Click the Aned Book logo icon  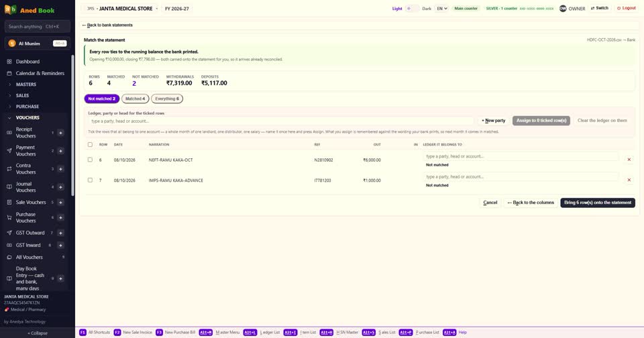[10, 9]
